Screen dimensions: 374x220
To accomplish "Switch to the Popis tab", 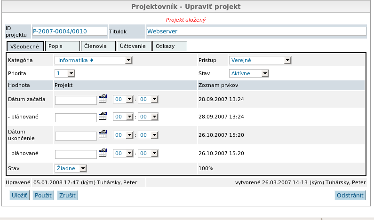I will click(62, 46).
